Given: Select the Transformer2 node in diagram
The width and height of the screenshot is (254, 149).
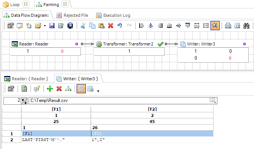Looking at the screenshot, I should point(129,48).
